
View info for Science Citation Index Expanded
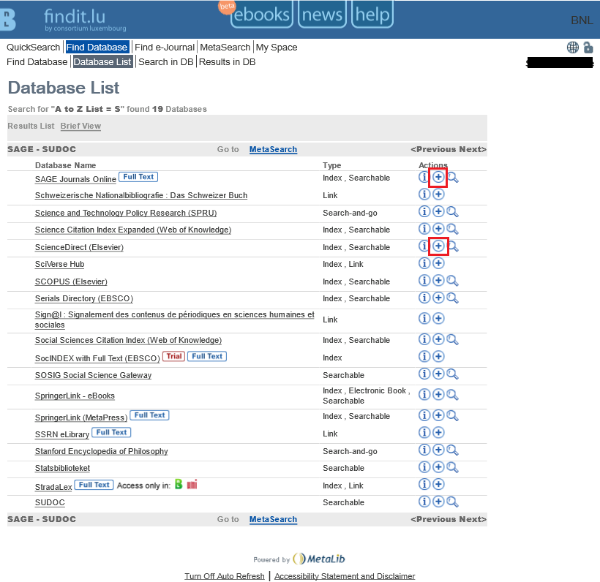tap(424, 229)
